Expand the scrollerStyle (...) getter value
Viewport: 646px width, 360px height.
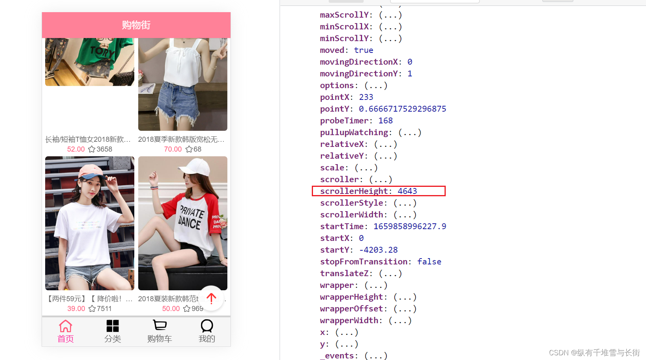(405, 203)
